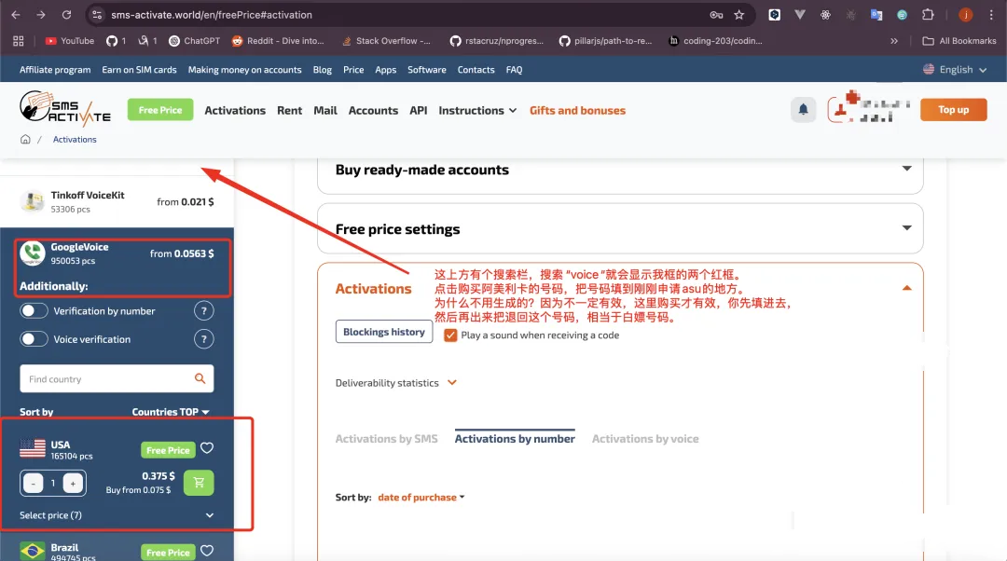Open Blockings history
Screen dimensions: 1007x561
pos(384,332)
